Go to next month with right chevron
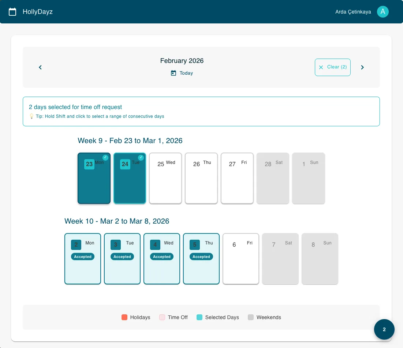The image size is (403, 348). [362, 67]
